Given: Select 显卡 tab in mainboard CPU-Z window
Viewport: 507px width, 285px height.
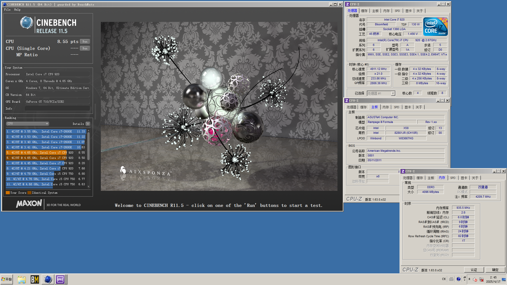Looking at the screenshot, I should coord(408,107).
